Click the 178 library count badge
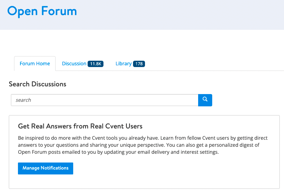Screen dimensions: 284x192 pos(139,64)
